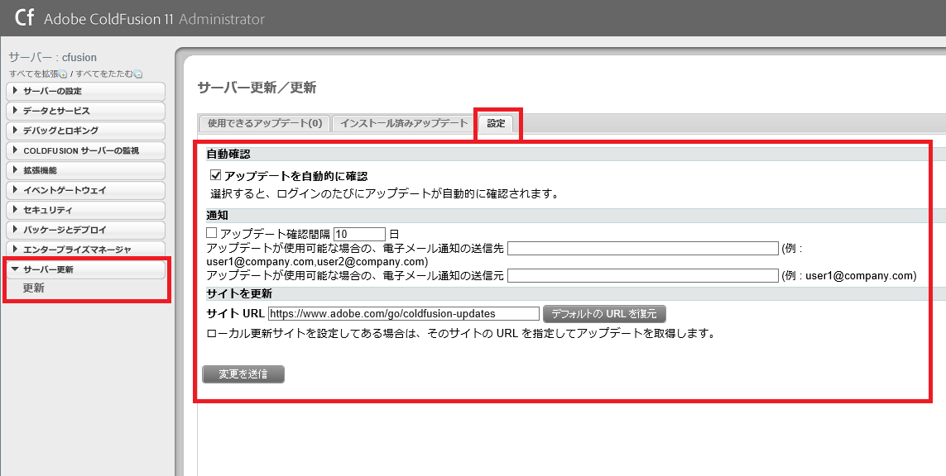Click the expand-all icon next to すべてを拡張
Viewport: 946px width, 476px height.
(63, 74)
